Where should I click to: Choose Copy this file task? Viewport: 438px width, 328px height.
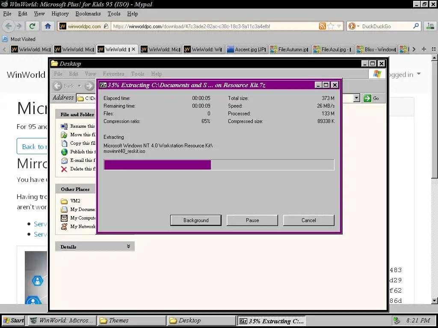coord(78,143)
